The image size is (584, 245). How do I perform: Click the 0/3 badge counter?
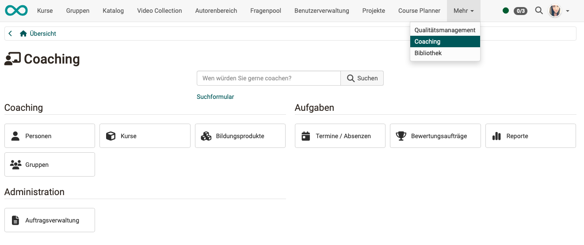(x=520, y=11)
